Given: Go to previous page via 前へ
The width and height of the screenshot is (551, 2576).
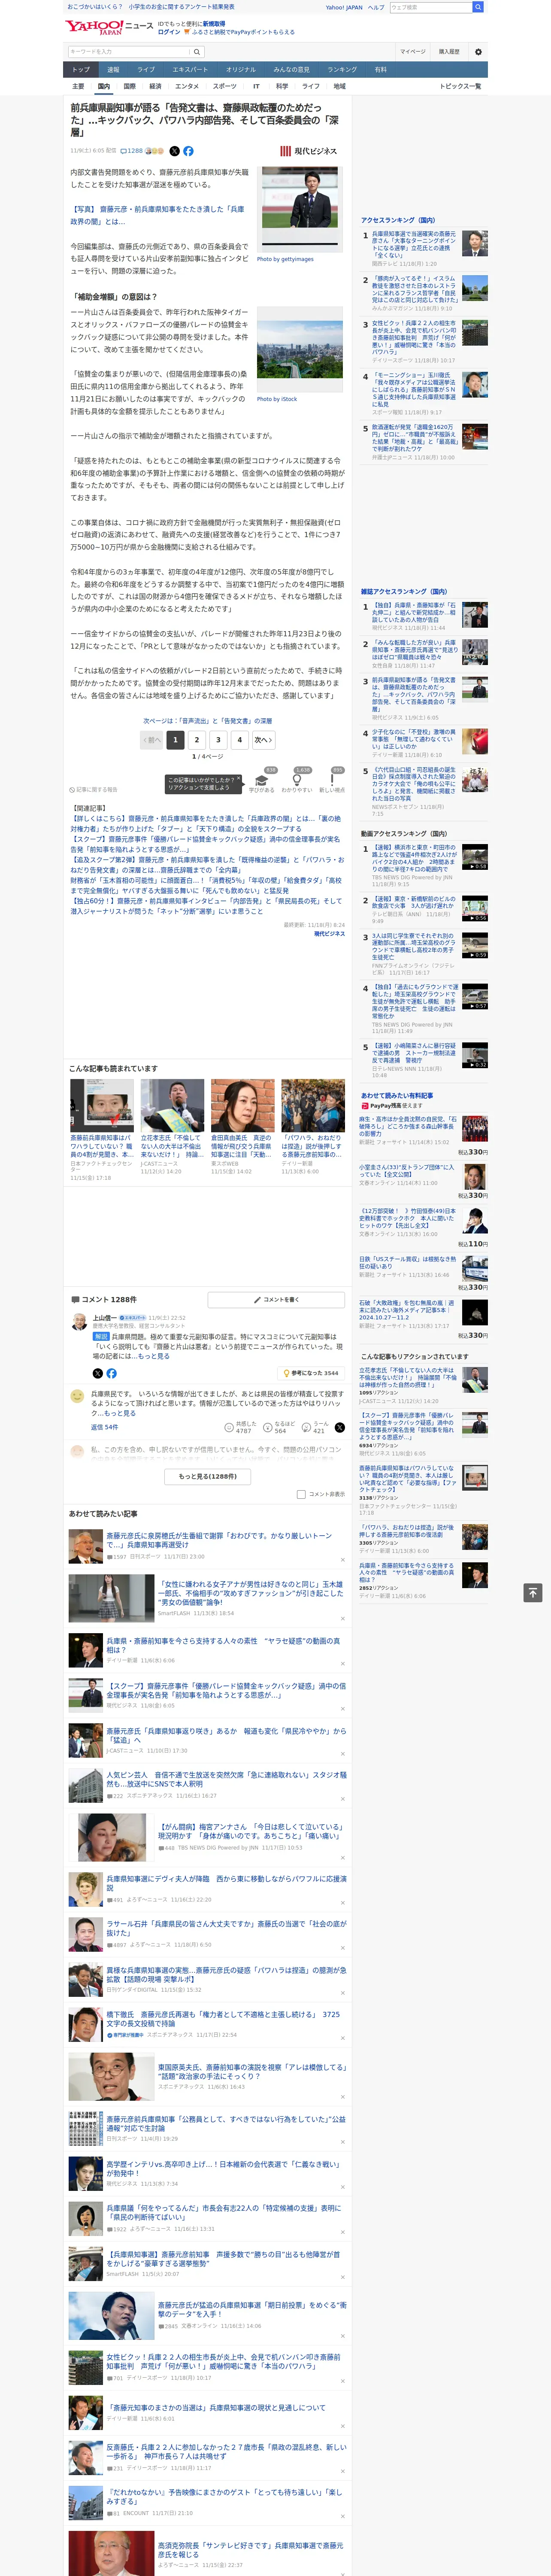Looking at the screenshot, I should [152, 740].
